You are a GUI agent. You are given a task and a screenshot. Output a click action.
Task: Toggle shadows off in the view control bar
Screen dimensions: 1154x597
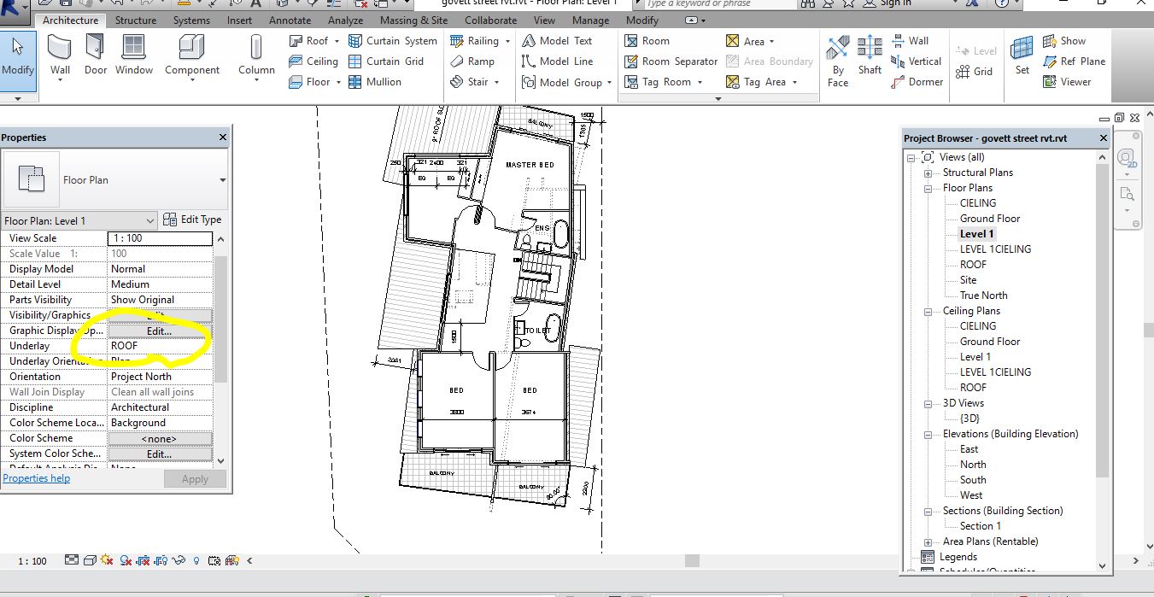coord(126,560)
